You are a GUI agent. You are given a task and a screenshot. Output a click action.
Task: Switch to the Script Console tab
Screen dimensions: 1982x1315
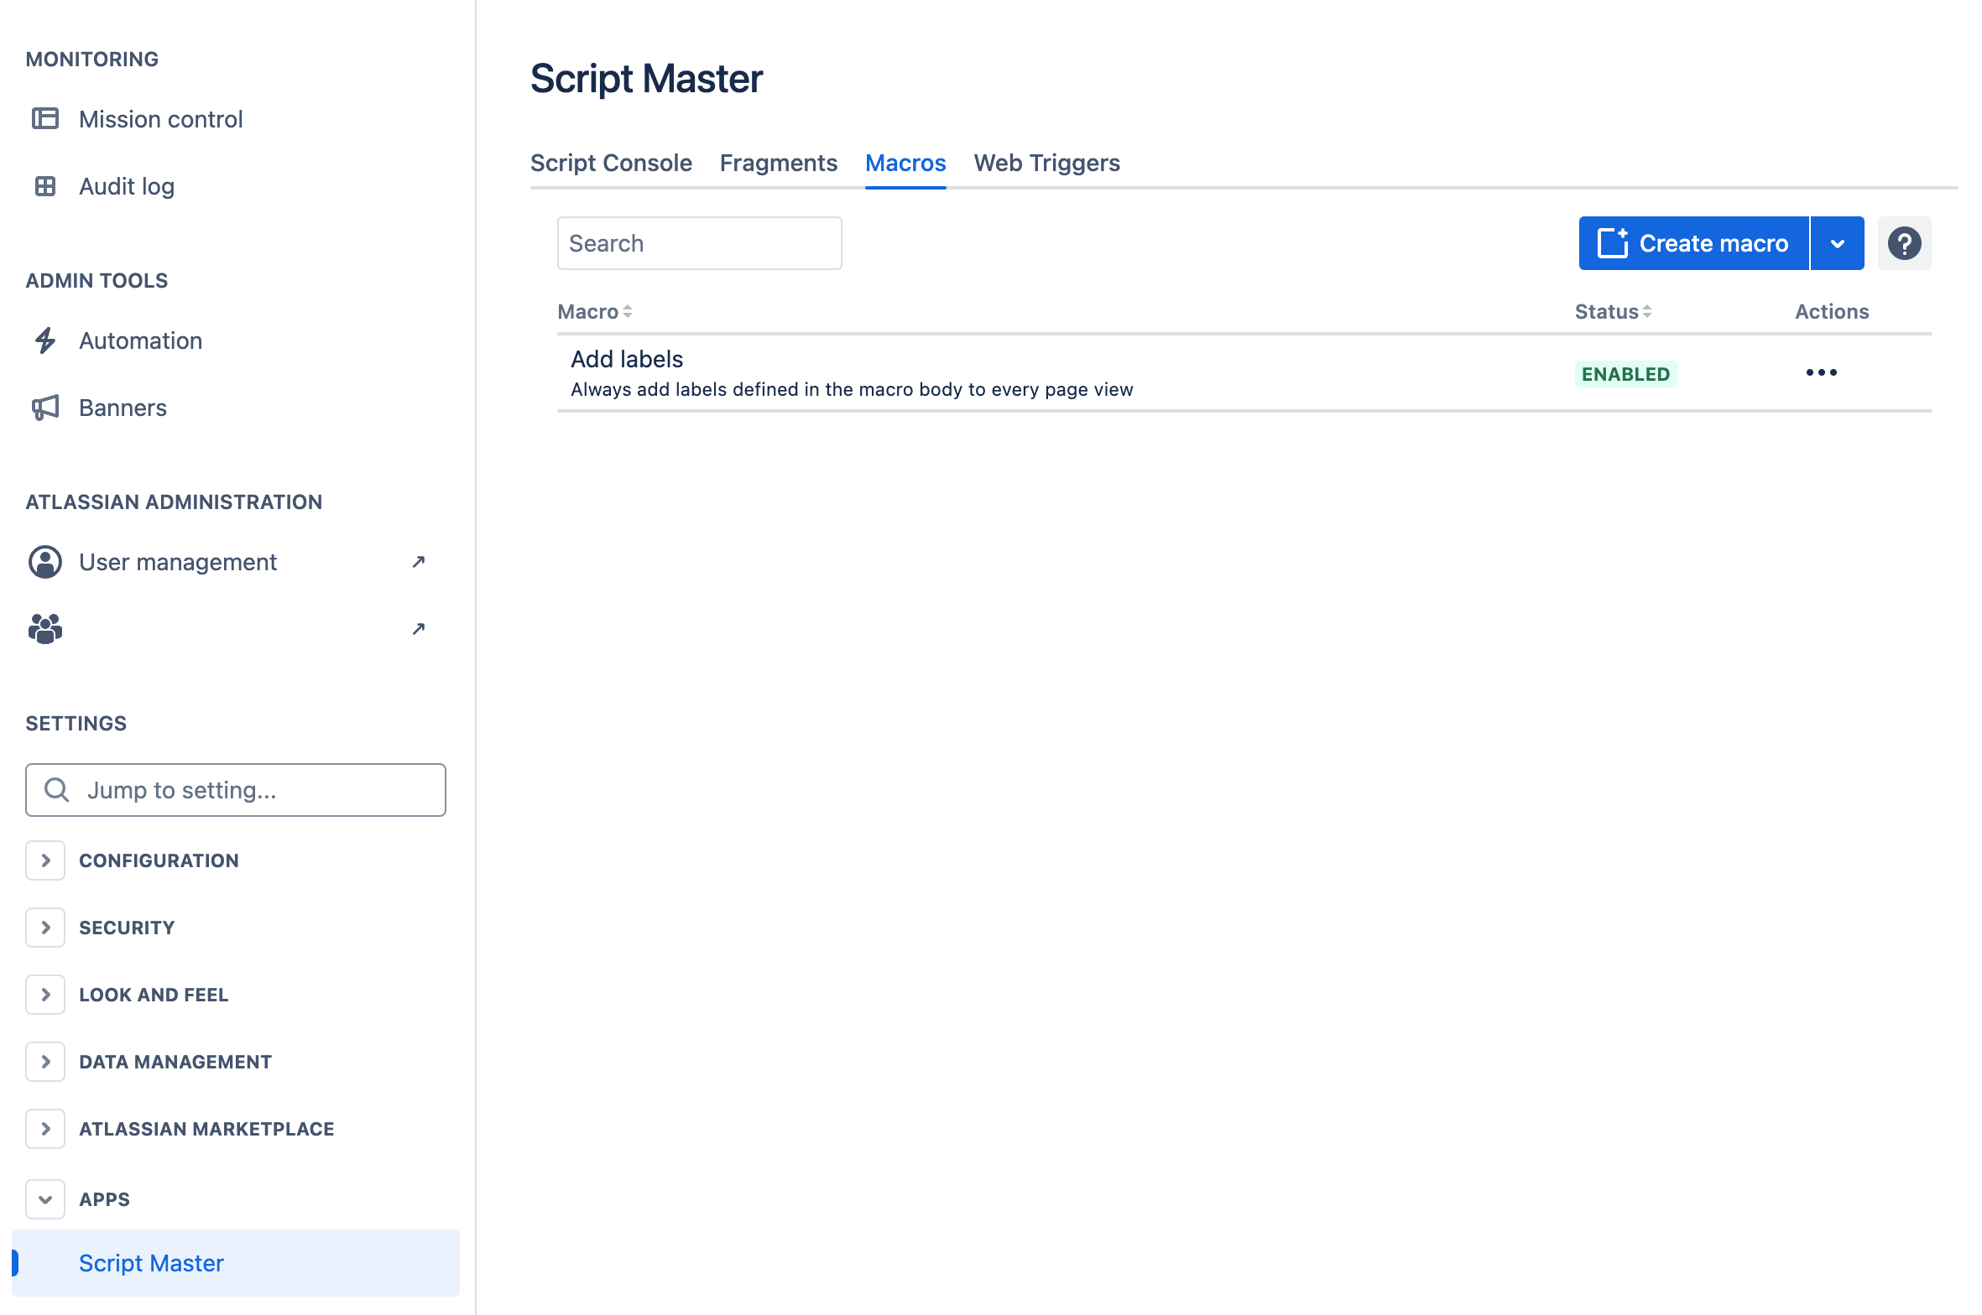[611, 163]
